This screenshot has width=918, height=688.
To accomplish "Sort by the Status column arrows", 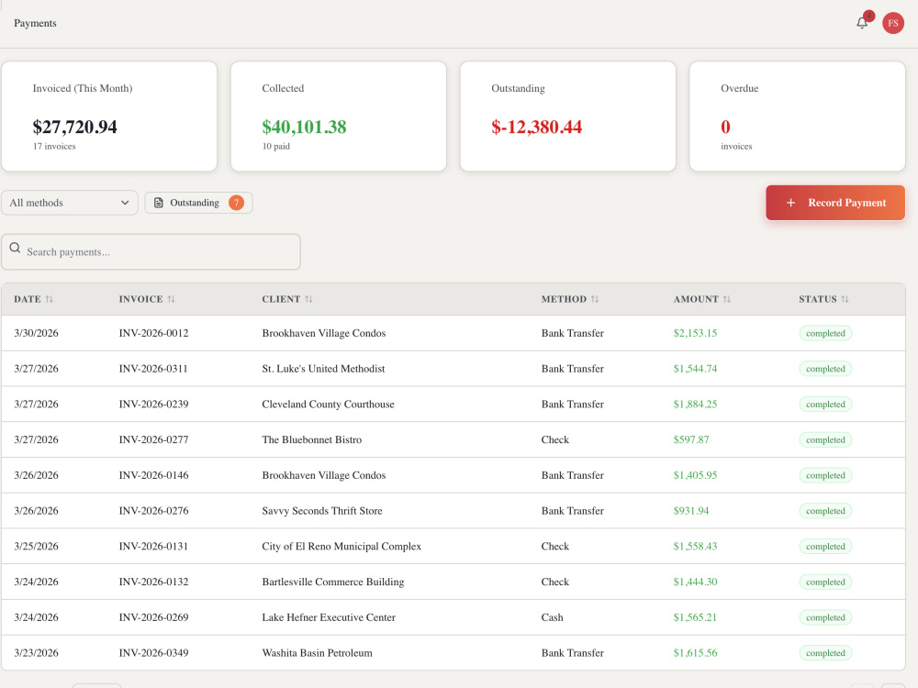I will (x=845, y=299).
